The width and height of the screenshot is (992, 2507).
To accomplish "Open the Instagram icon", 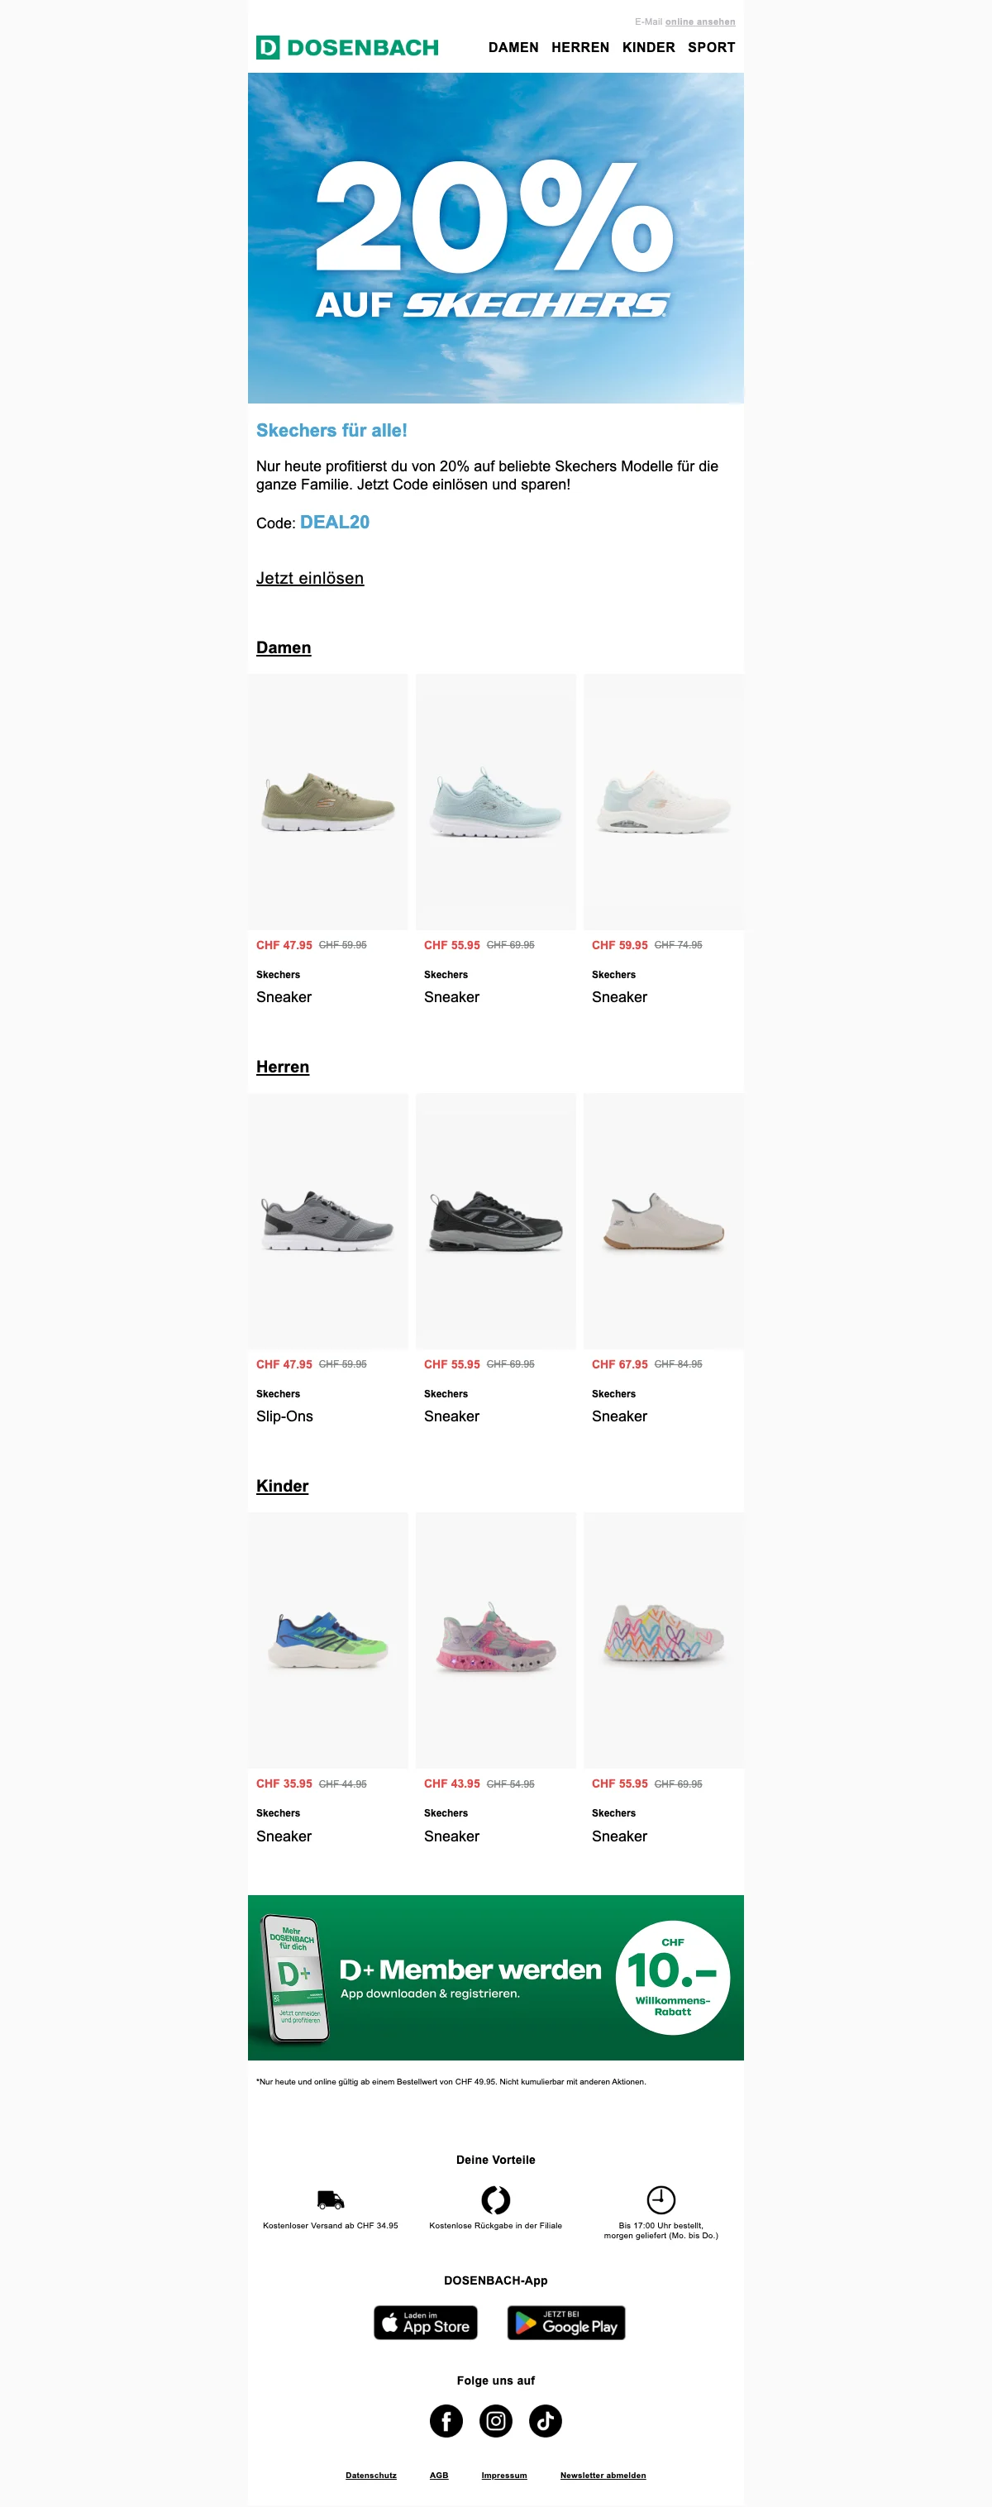I will tap(496, 2420).
